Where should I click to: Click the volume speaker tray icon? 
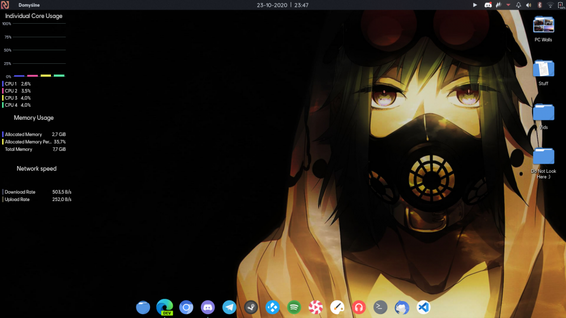pyautogui.click(x=529, y=5)
